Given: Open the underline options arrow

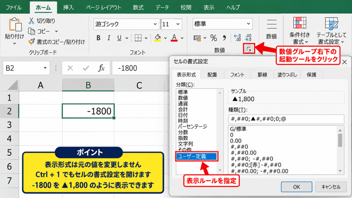Looking at the screenshot, I should (x=127, y=38).
